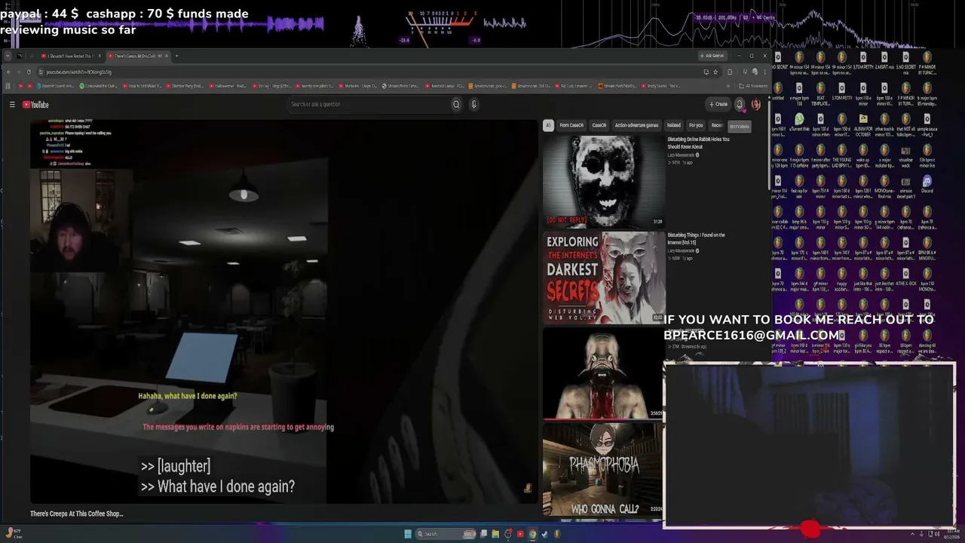Open the Windows Start menu
Image resolution: width=965 pixels, height=543 pixels.
[408, 534]
